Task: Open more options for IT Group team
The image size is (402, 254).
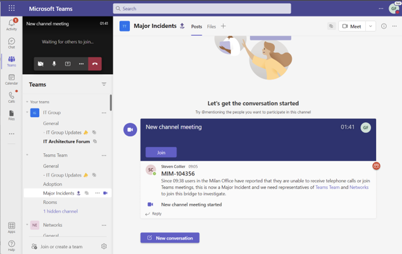Action: click(104, 113)
